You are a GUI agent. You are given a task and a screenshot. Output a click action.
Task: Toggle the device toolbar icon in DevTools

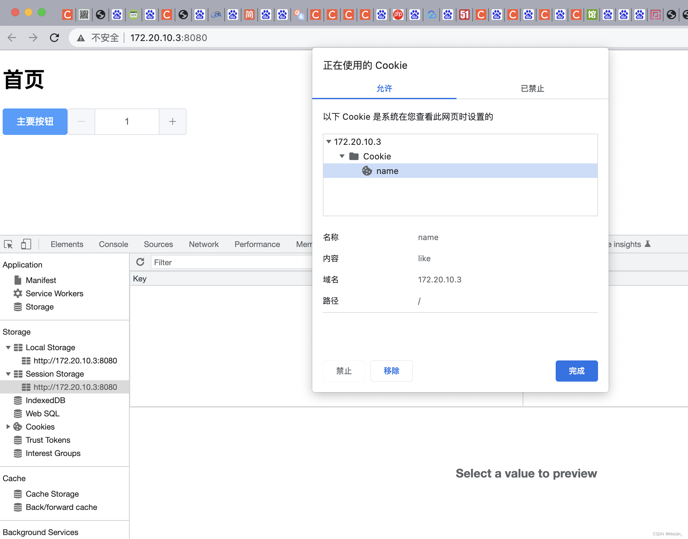(26, 244)
